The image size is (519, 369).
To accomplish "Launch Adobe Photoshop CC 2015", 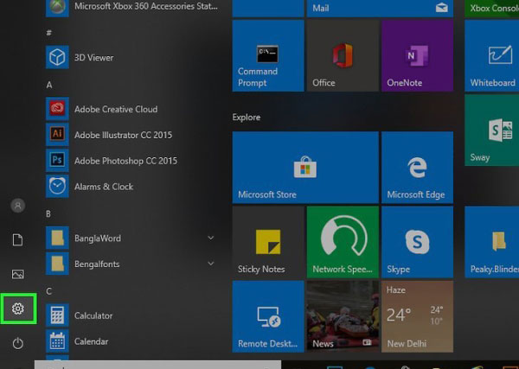I will 131,161.
